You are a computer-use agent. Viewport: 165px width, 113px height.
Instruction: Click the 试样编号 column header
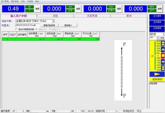coord(22,35)
